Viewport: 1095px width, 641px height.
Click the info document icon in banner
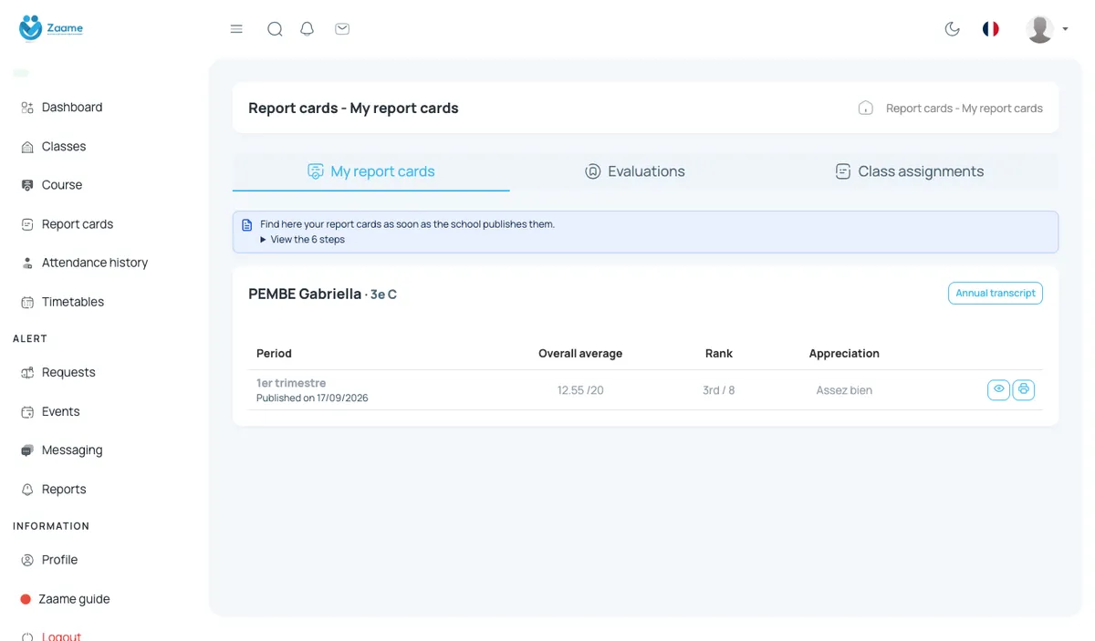(246, 224)
